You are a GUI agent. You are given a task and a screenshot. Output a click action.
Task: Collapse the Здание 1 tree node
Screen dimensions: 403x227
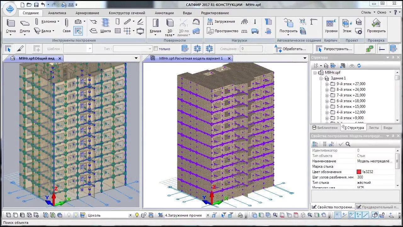click(321, 78)
